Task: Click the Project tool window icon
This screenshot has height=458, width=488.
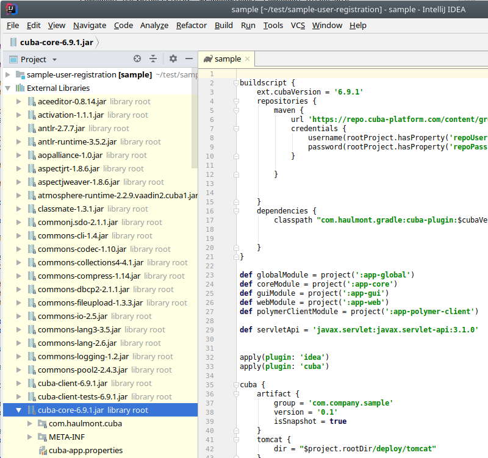Action: coord(13,59)
